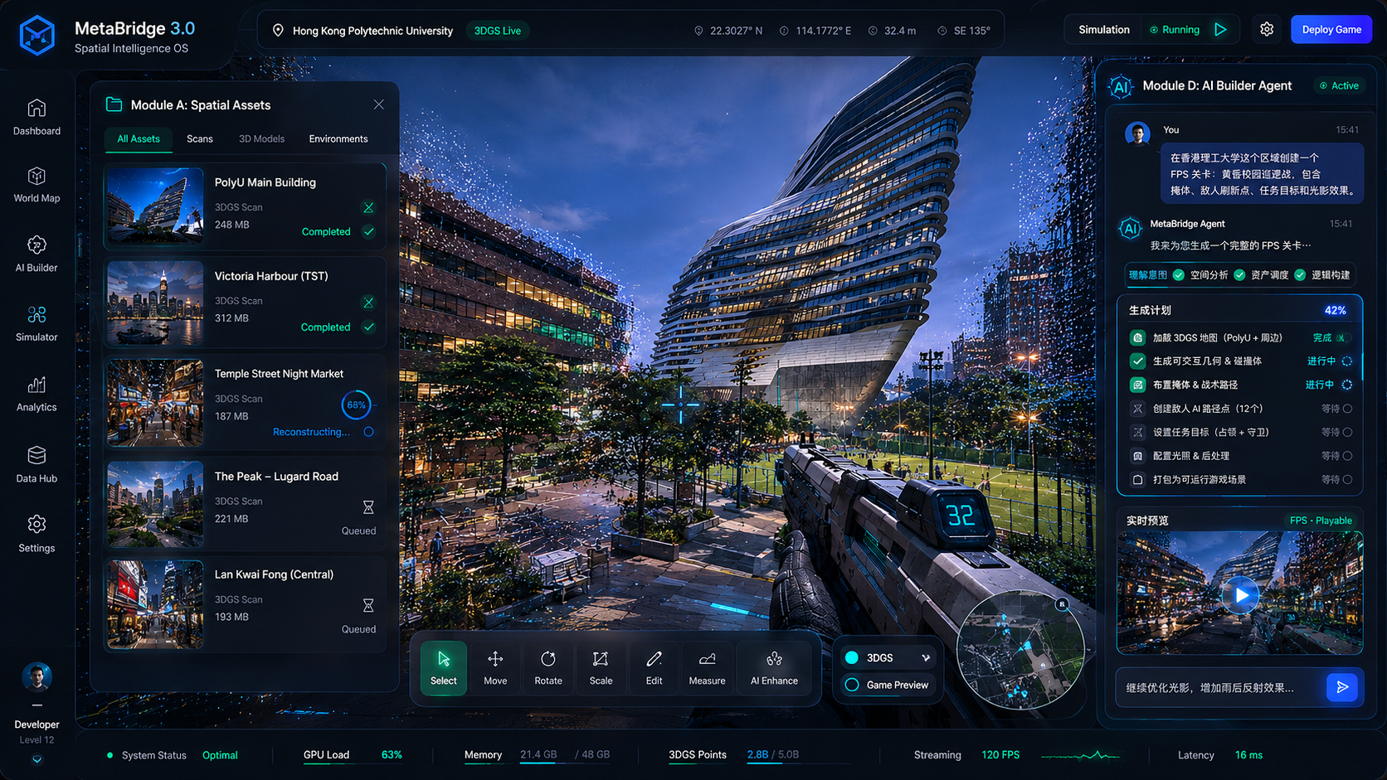This screenshot has width=1387, height=780.
Task: Select the 理解意图 stage tab
Action: point(1148,275)
